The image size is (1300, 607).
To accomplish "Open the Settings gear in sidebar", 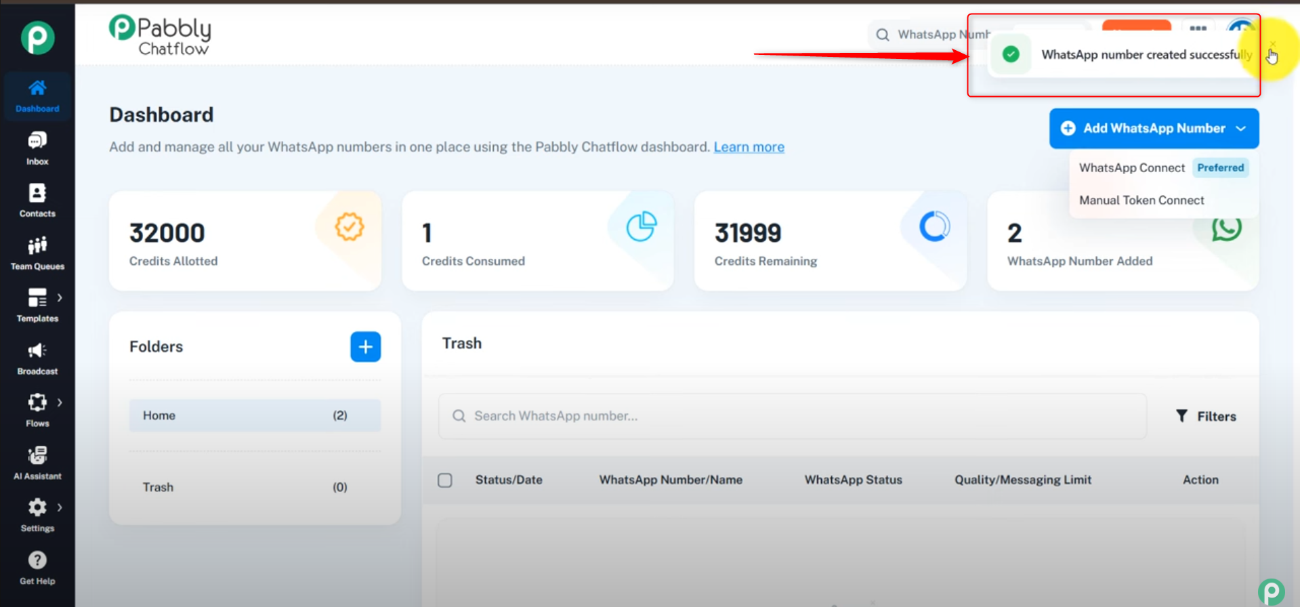I will (x=37, y=507).
